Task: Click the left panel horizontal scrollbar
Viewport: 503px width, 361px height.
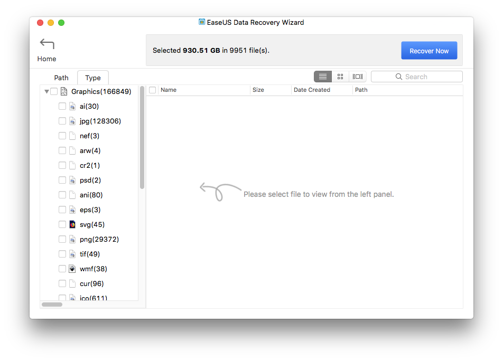Action: [52, 305]
